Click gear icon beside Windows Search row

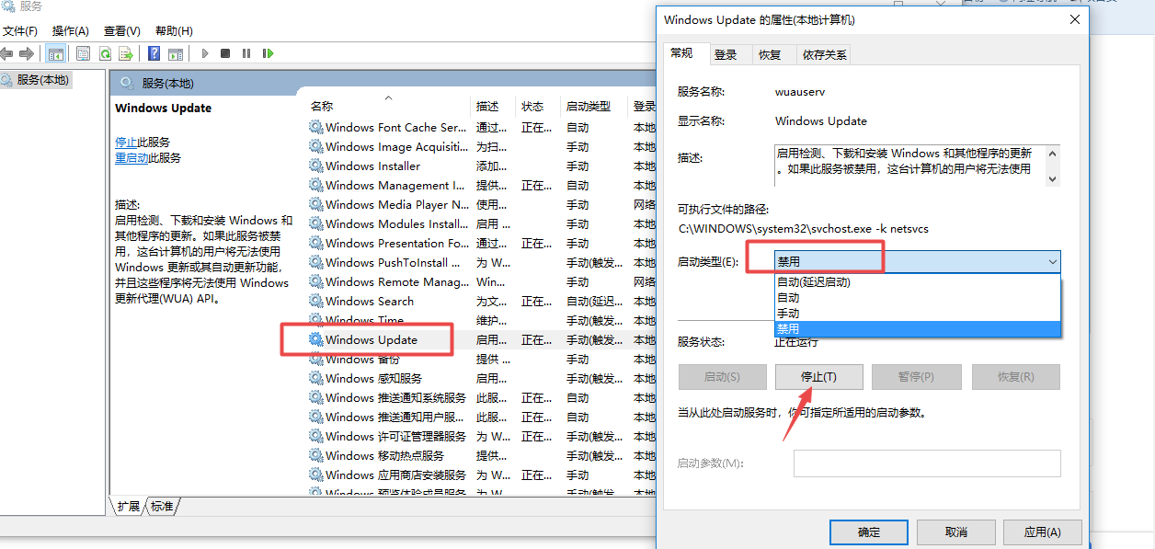click(316, 301)
